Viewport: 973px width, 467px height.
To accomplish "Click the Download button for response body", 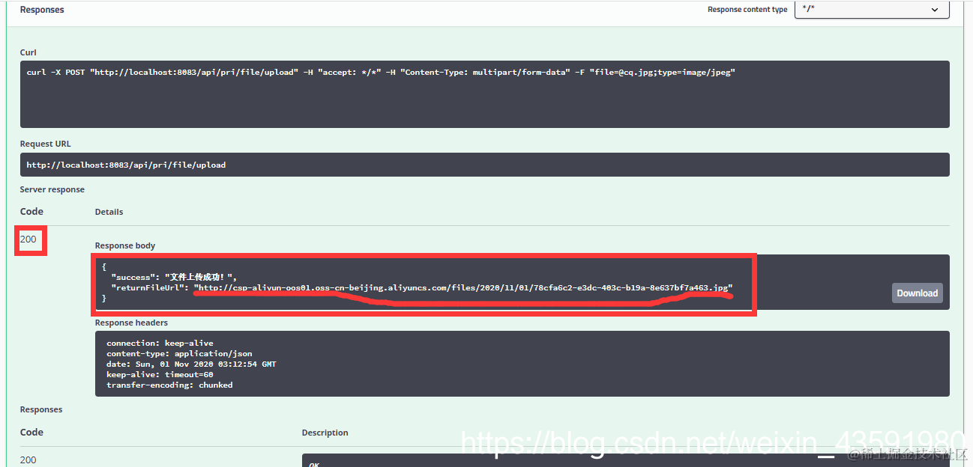I will point(917,293).
